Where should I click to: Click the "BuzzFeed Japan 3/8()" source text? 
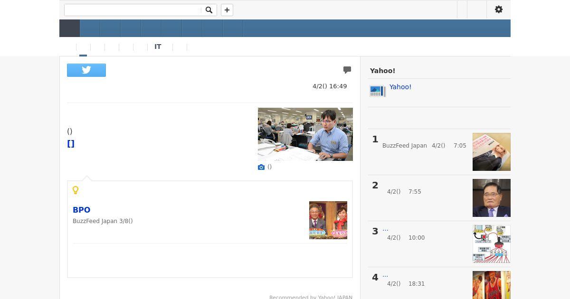pyautogui.click(x=103, y=221)
